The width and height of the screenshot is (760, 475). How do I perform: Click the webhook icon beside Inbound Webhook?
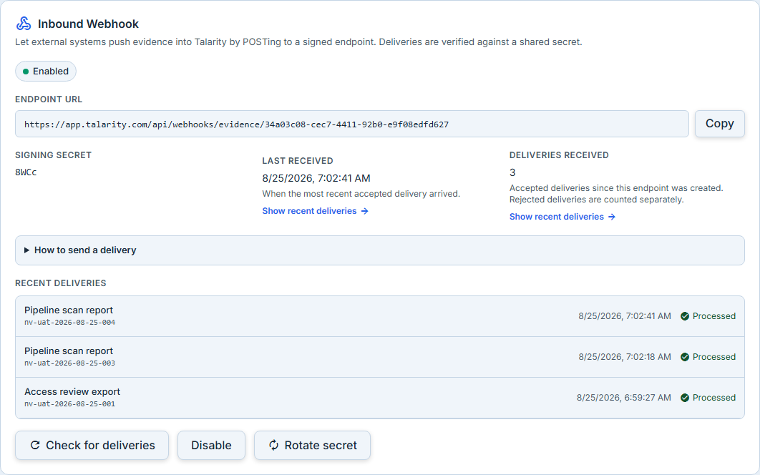pos(24,24)
